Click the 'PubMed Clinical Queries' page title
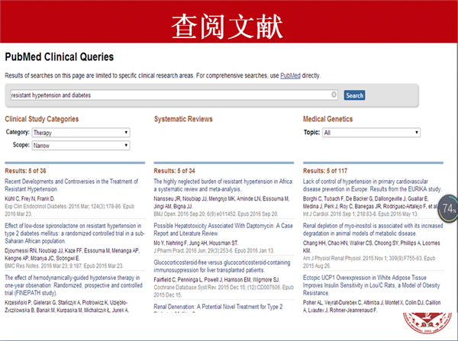Screen dimensions: 458x341 click(60, 57)
